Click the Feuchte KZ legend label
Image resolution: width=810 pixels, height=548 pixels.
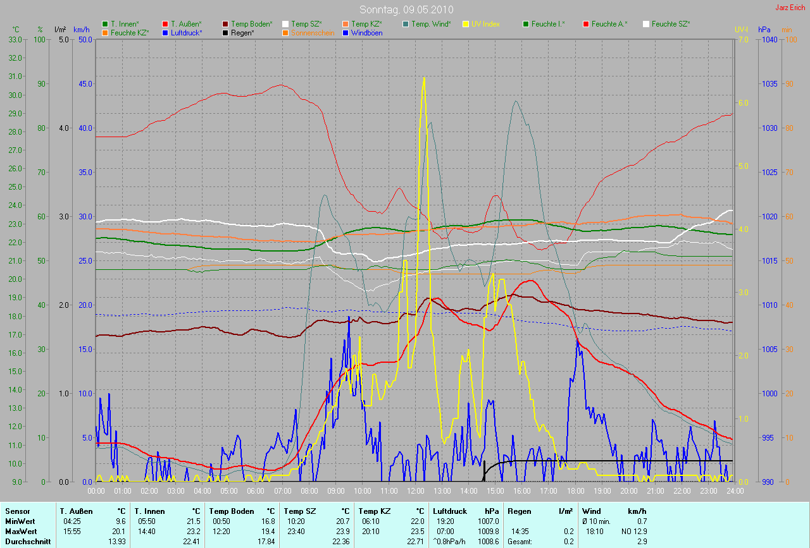coord(129,32)
